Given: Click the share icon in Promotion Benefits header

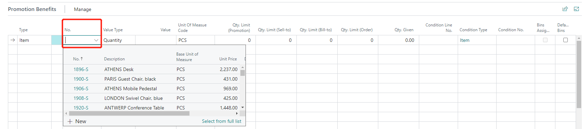Looking at the screenshot, I should pyautogui.click(x=565, y=9).
